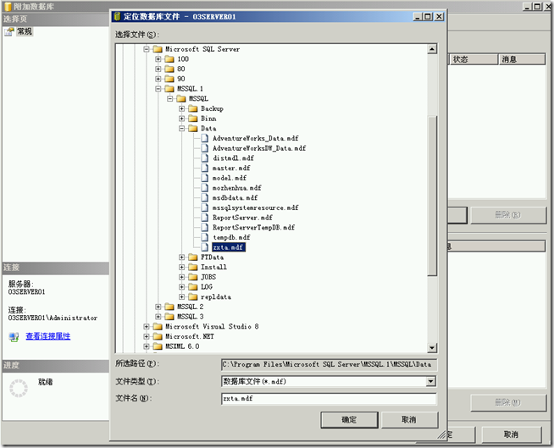Screen dimensions: 554x448
Task: Click the msdbdata.mdf file icon
Action: (x=204, y=197)
